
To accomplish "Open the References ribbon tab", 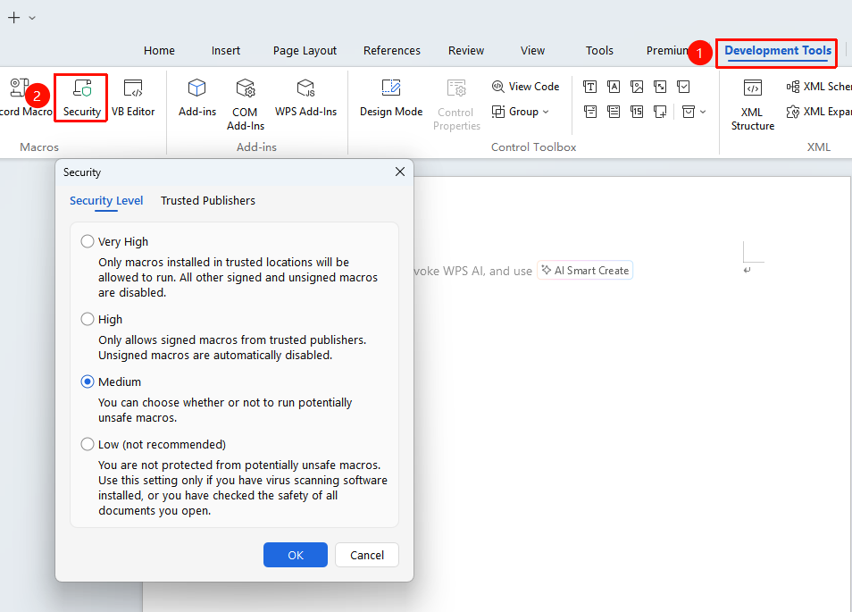I will pos(392,51).
